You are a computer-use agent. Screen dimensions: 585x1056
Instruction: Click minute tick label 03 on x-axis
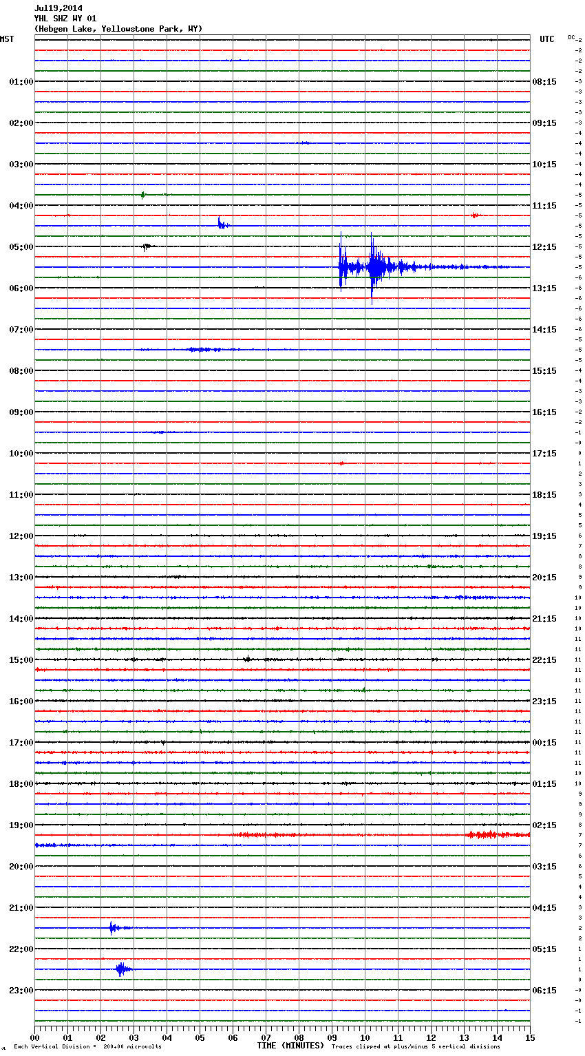pos(134,1037)
